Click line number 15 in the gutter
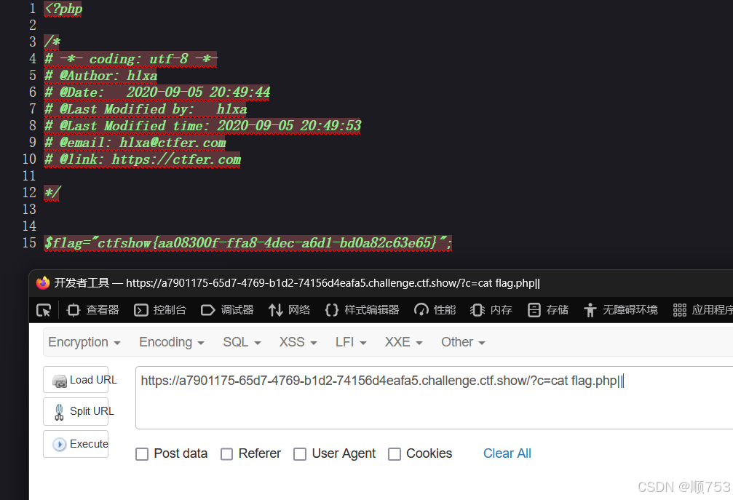The height and width of the screenshot is (500, 733). [x=29, y=243]
